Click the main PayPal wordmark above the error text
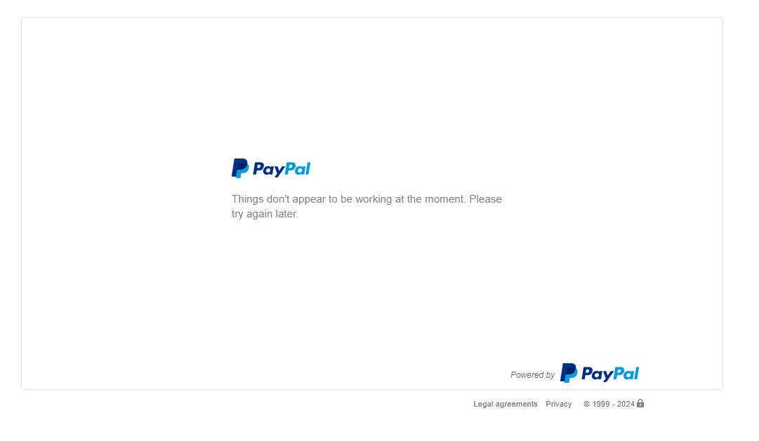This screenshot has height=441, width=759. coord(282,169)
